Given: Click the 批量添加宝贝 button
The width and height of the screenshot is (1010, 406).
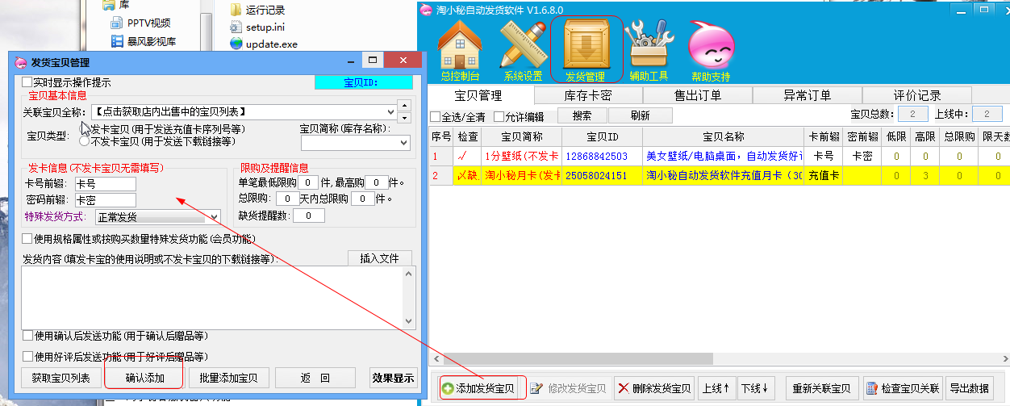Looking at the screenshot, I should (229, 378).
